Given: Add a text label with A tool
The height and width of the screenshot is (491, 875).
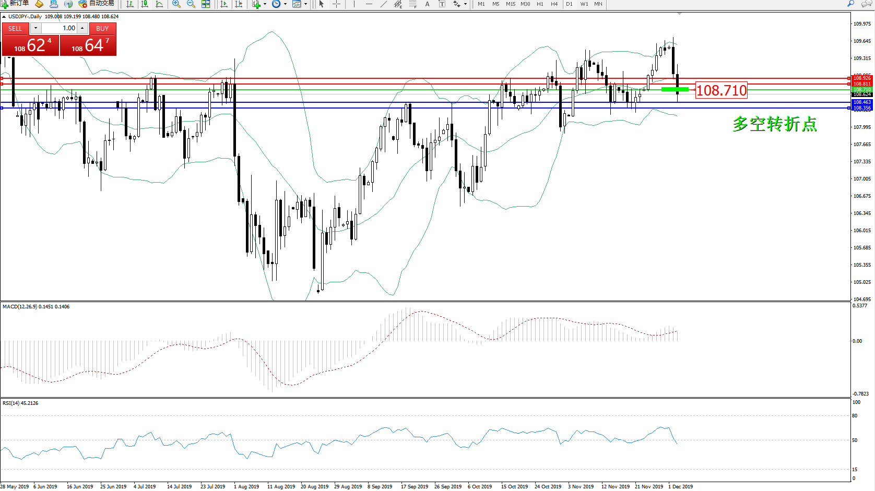Looking at the screenshot, I should click(x=427, y=4).
